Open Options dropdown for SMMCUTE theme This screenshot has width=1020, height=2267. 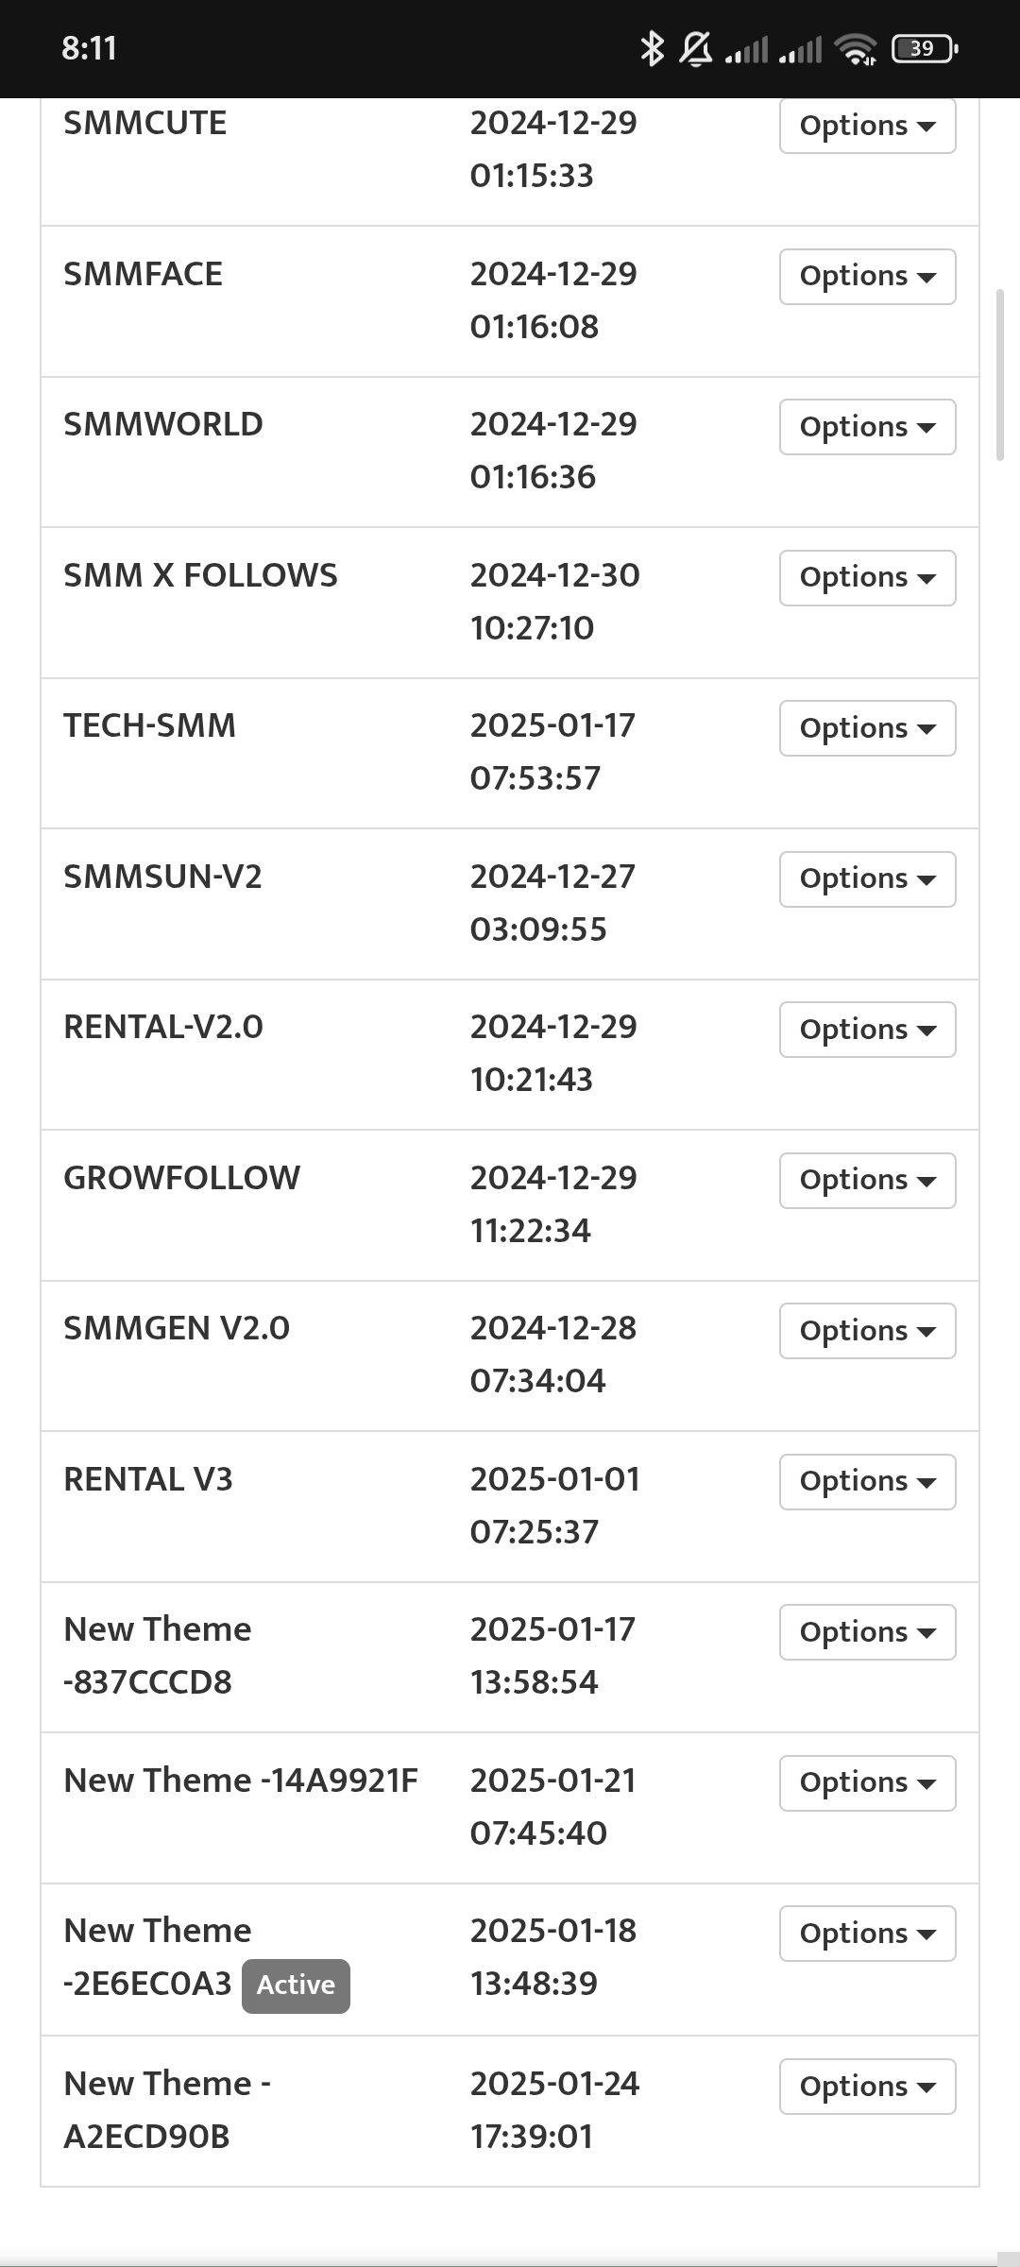(x=867, y=126)
